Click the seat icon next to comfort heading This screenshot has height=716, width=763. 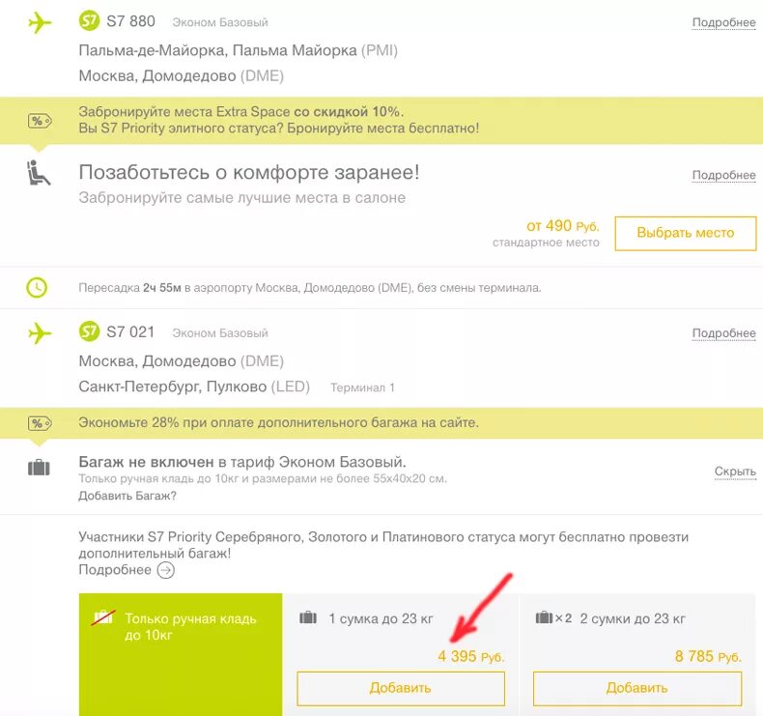[x=38, y=173]
